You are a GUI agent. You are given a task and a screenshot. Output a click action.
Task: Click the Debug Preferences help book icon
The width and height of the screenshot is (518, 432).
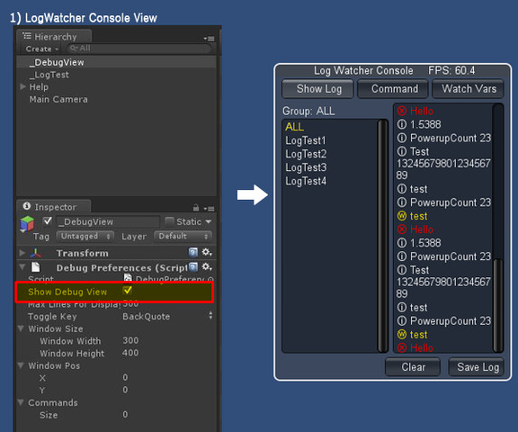tap(193, 267)
